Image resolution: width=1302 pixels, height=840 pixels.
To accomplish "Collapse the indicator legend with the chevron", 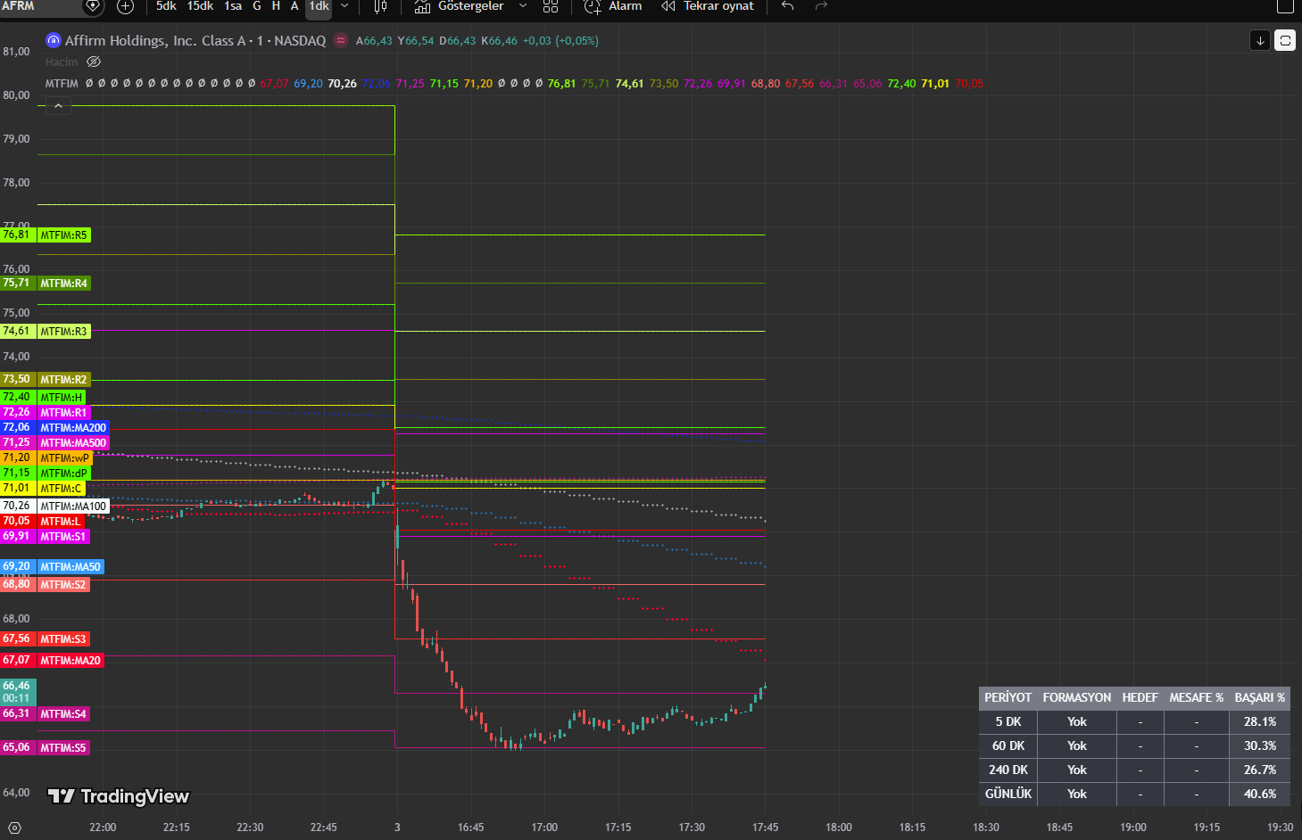I will [58, 106].
